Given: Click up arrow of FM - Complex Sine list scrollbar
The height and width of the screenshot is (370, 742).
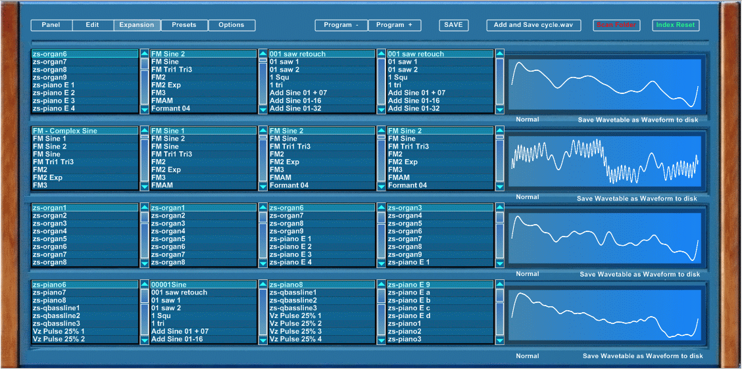Looking at the screenshot, I should click(x=144, y=130).
